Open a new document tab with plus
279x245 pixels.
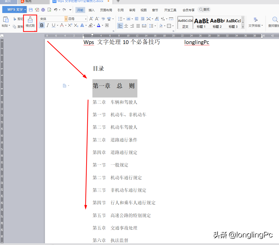point(118,1)
